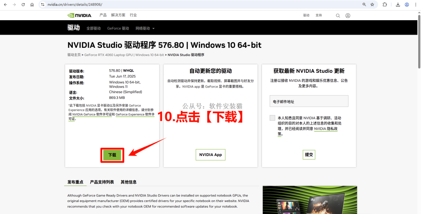The image size is (421, 214).
Task: Open 驱动 link in top right header
Action: coord(306,15)
